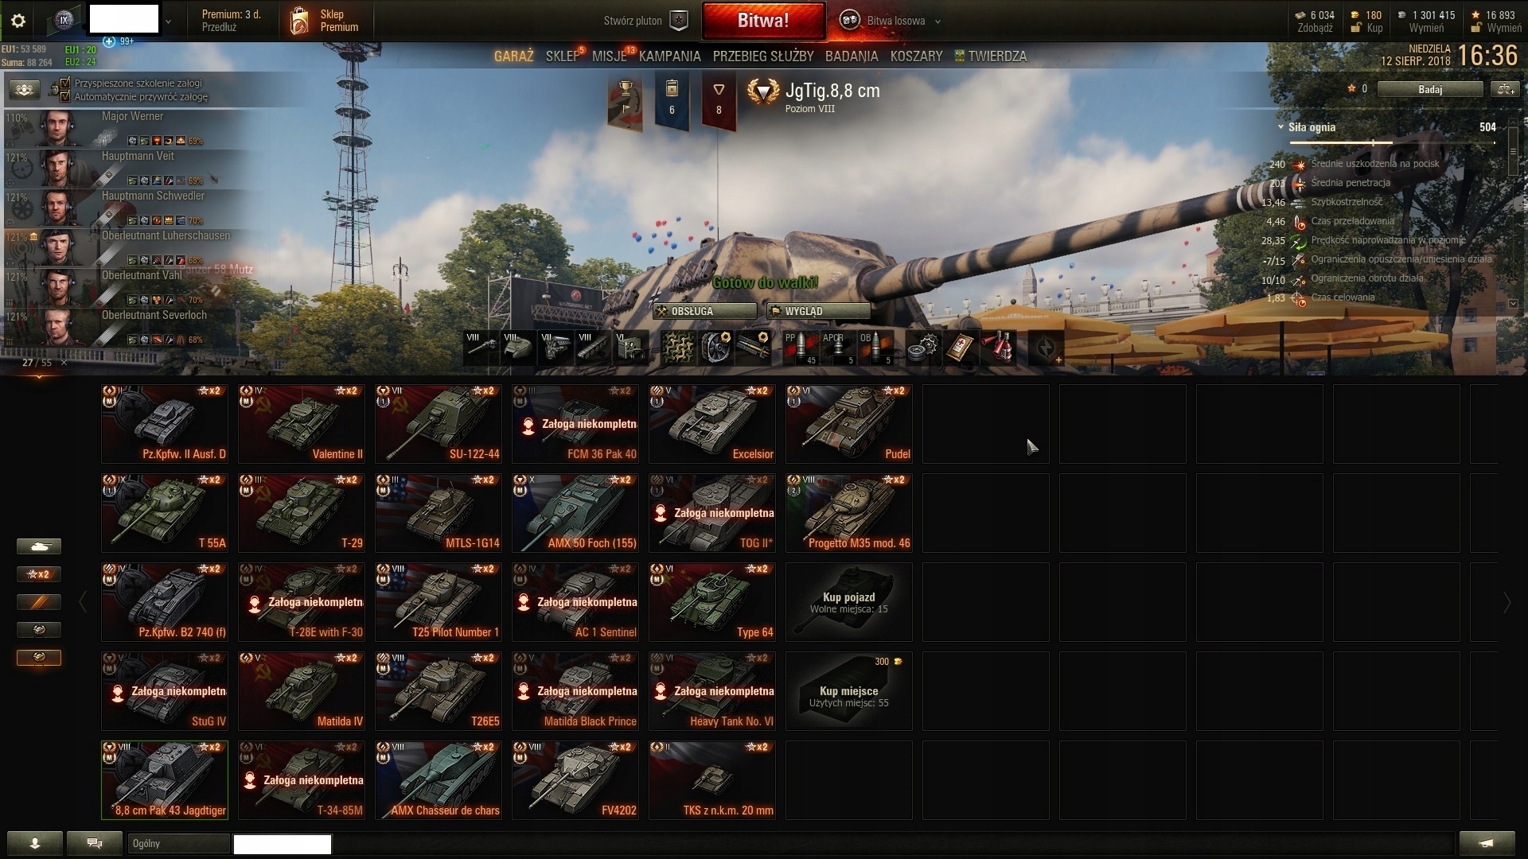Open the tank gun module slot
The height and width of the screenshot is (859, 1528).
[x=481, y=348]
